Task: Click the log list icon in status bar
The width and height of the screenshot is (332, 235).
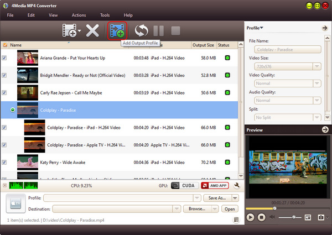Action: click(236, 220)
